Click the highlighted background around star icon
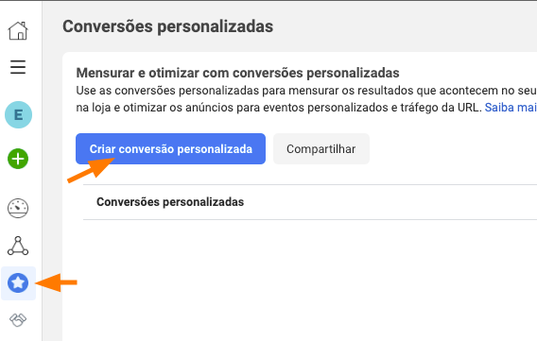The width and height of the screenshot is (537, 341). [19, 283]
